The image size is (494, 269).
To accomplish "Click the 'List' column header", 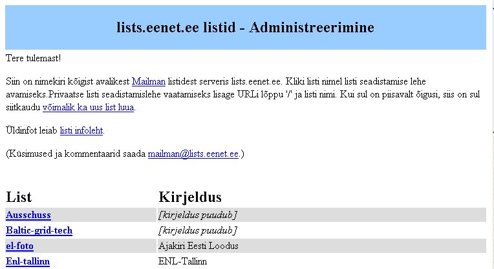I will pyautogui.click(x=19, y=197).
